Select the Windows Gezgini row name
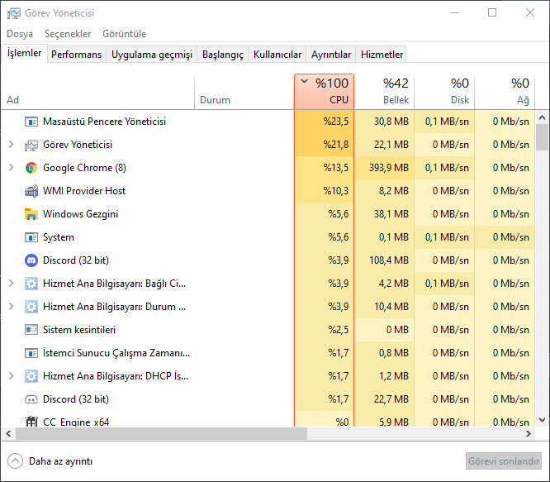Image resolution: width=550 pixels, height=482 pixels. (x=80, y=214)
